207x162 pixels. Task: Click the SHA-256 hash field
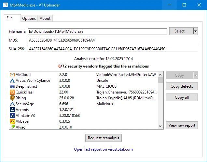[x=113, y=49]
